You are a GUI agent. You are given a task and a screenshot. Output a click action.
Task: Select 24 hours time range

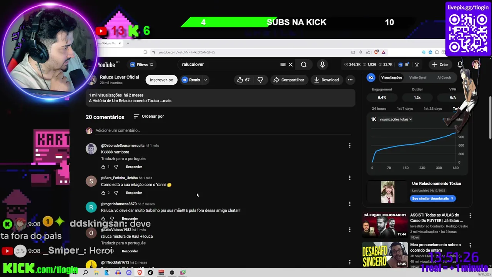click(379, 108)
